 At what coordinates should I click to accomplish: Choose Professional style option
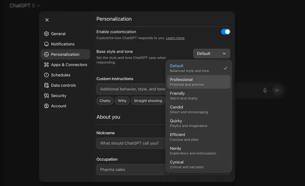point(199,82)
